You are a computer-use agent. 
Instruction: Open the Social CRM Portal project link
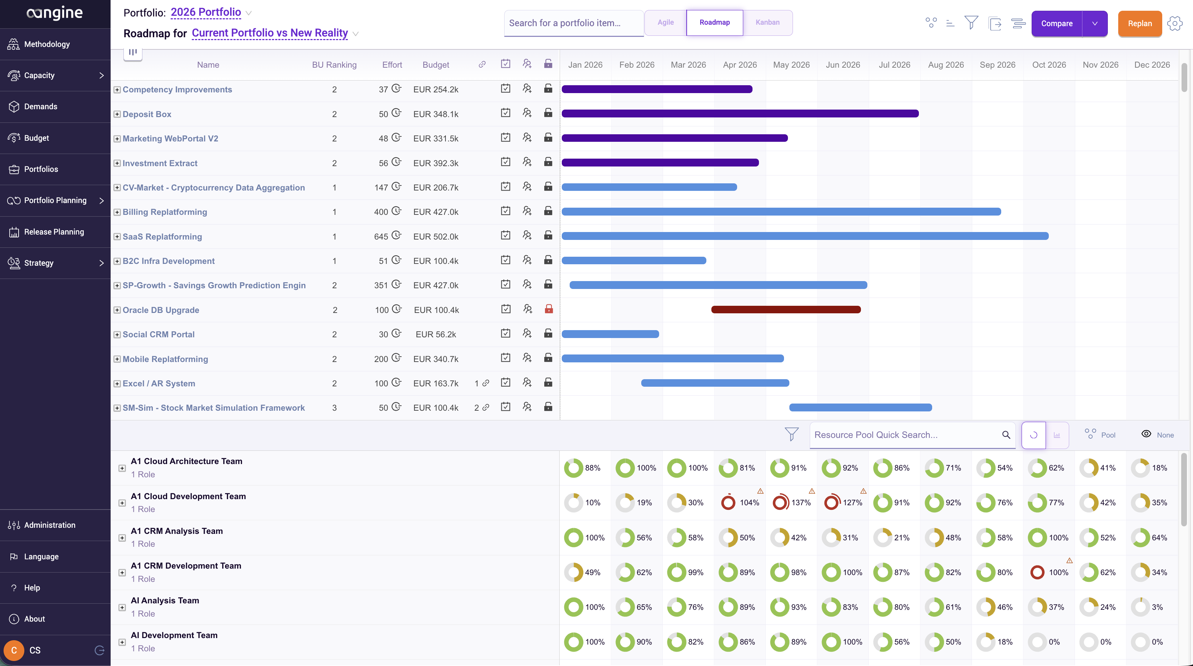(x=159, y=335)
